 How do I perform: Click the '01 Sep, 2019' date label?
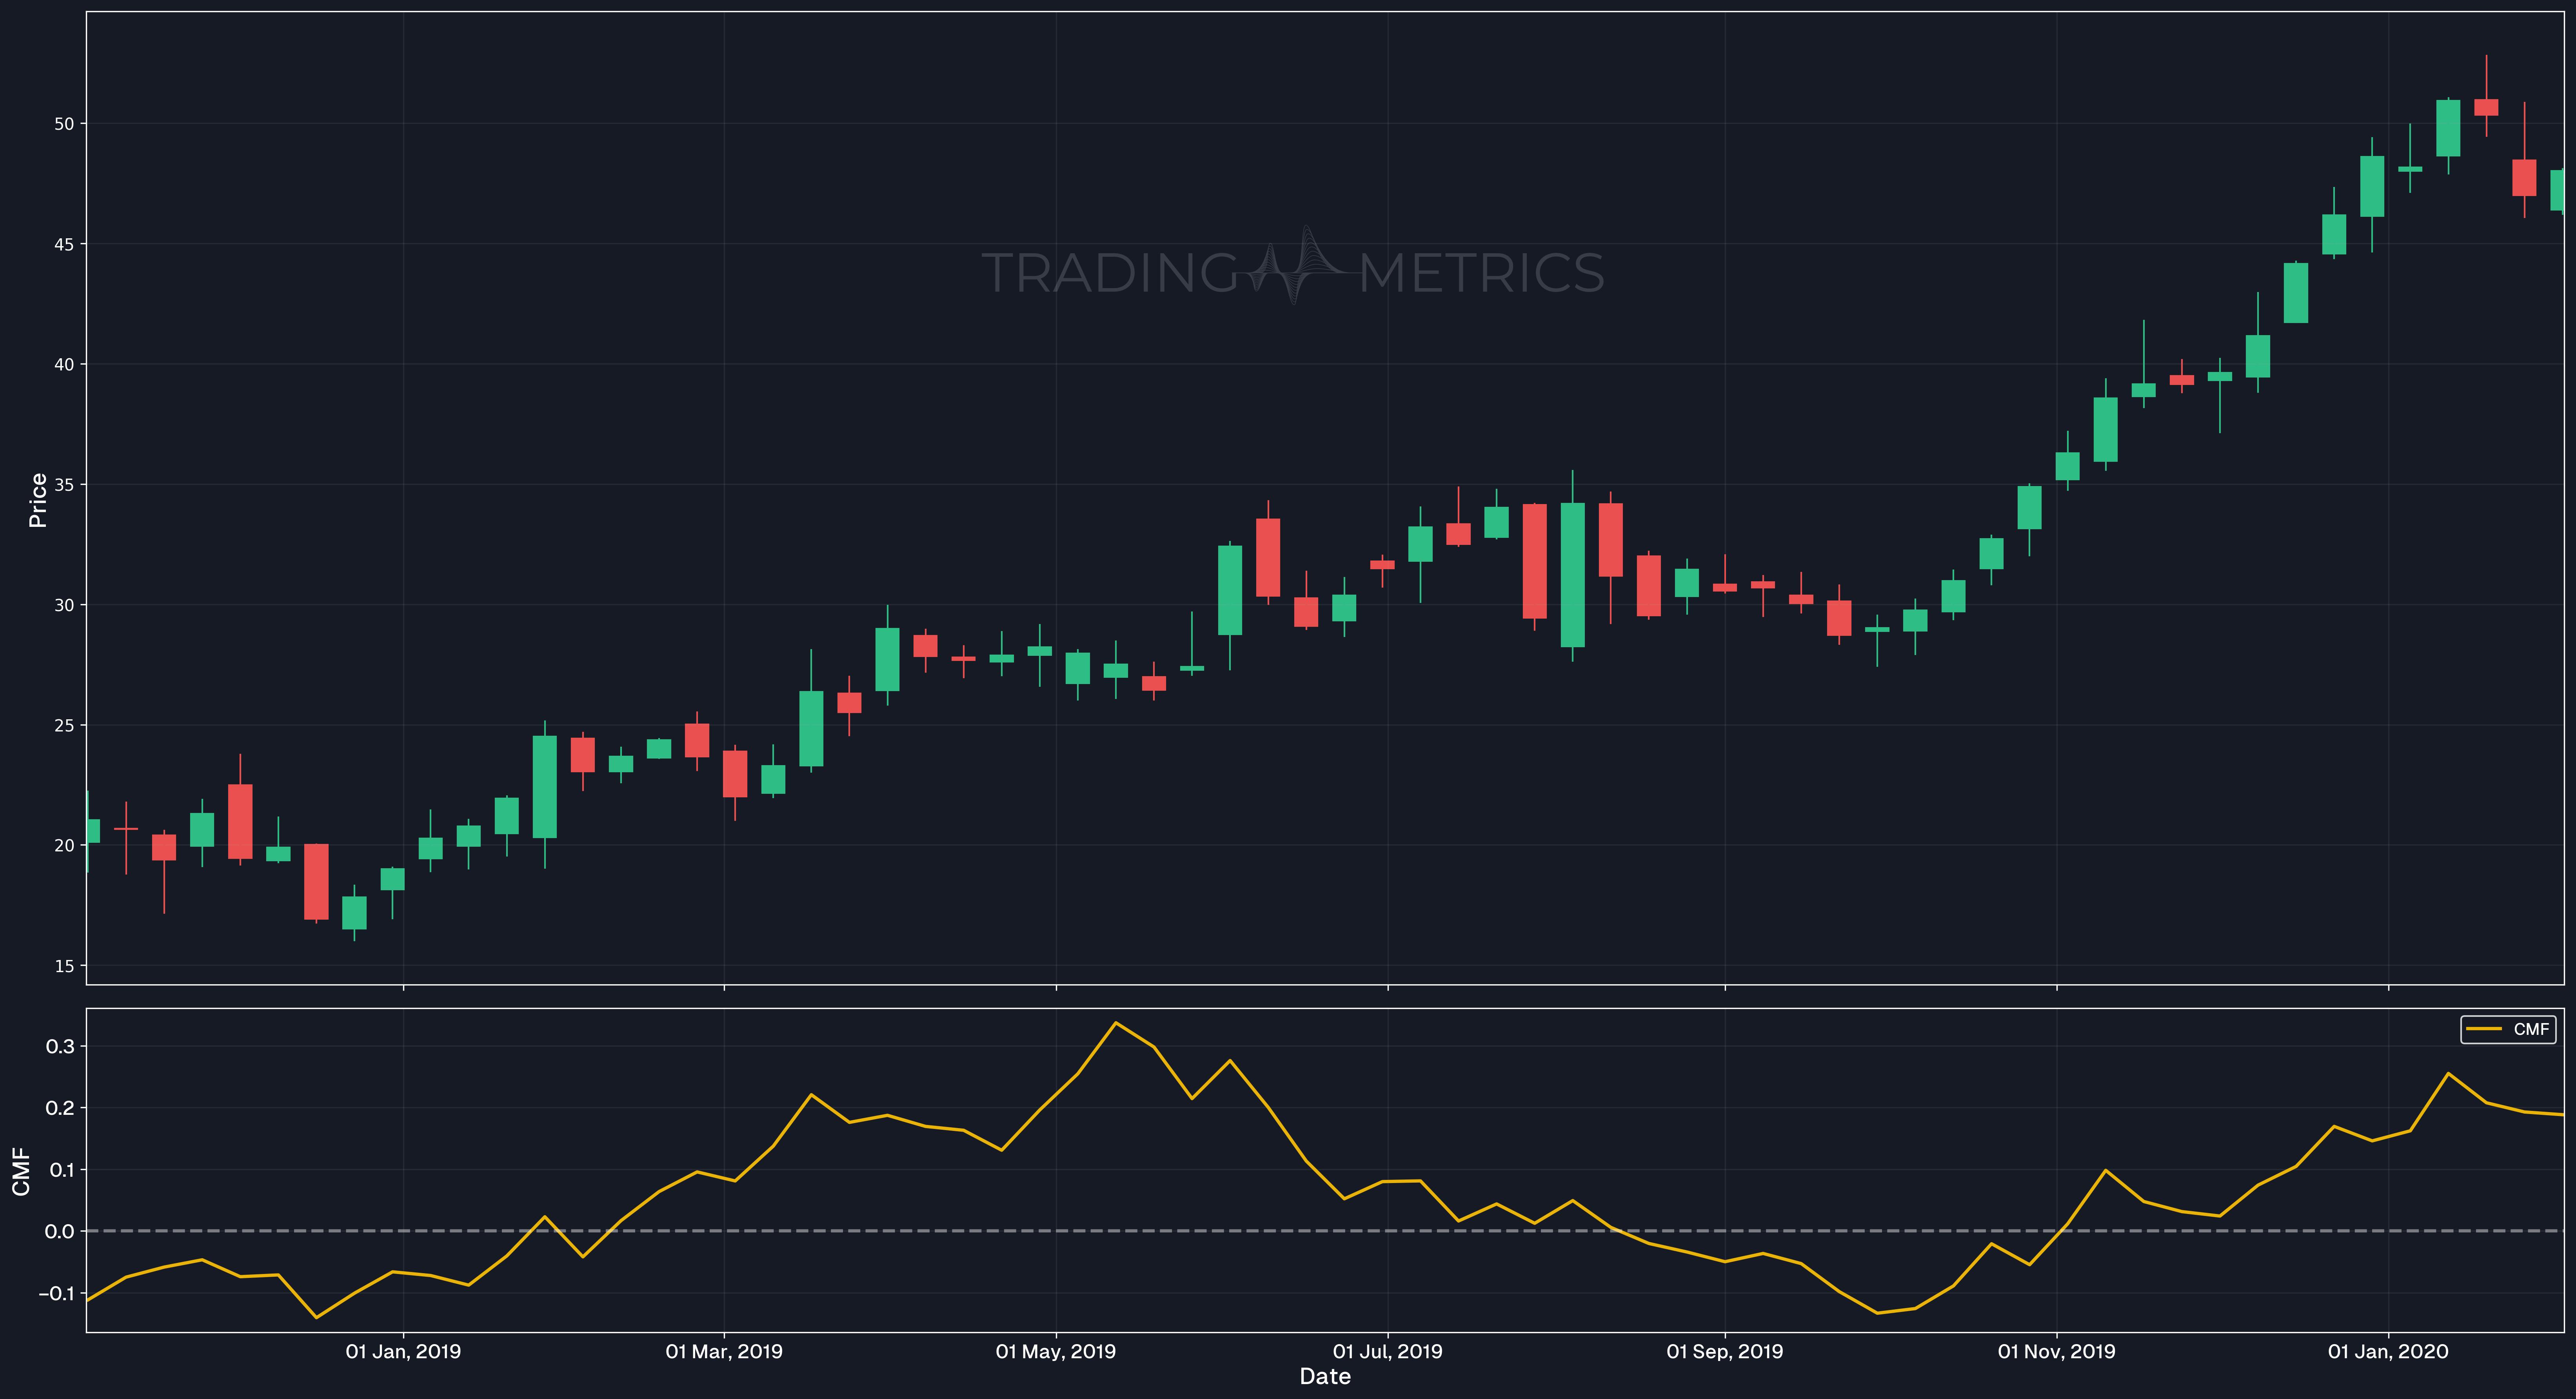coord(1725,1352)
